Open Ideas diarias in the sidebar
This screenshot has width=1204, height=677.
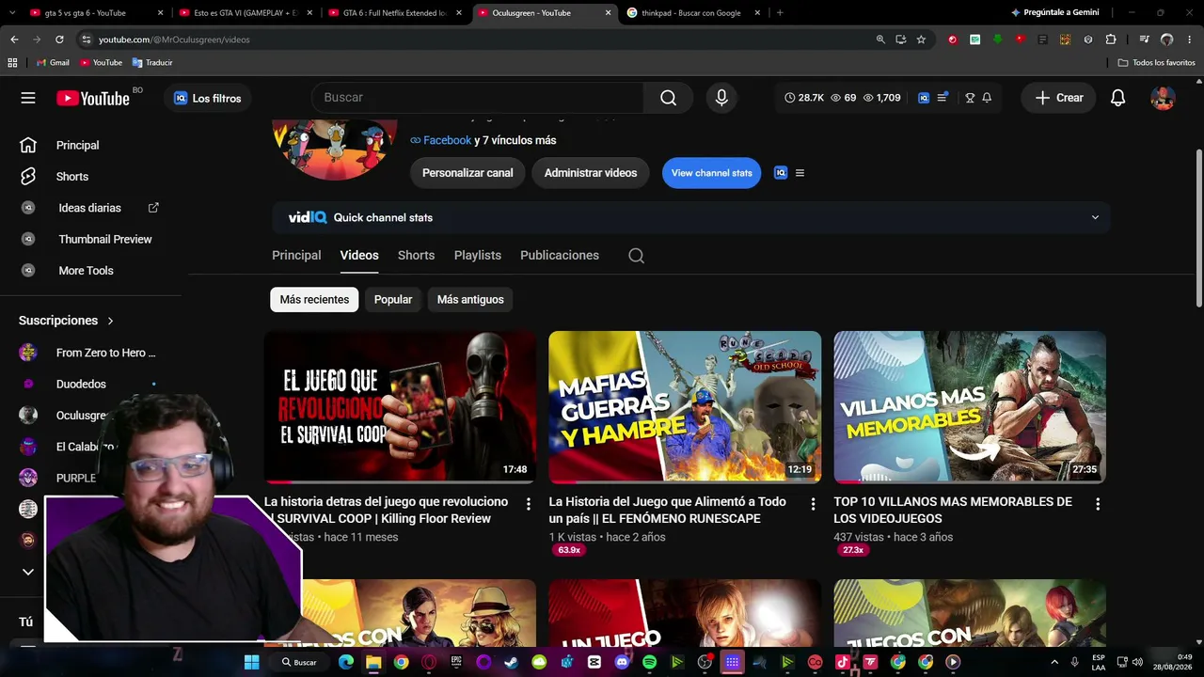click(91, 208)
